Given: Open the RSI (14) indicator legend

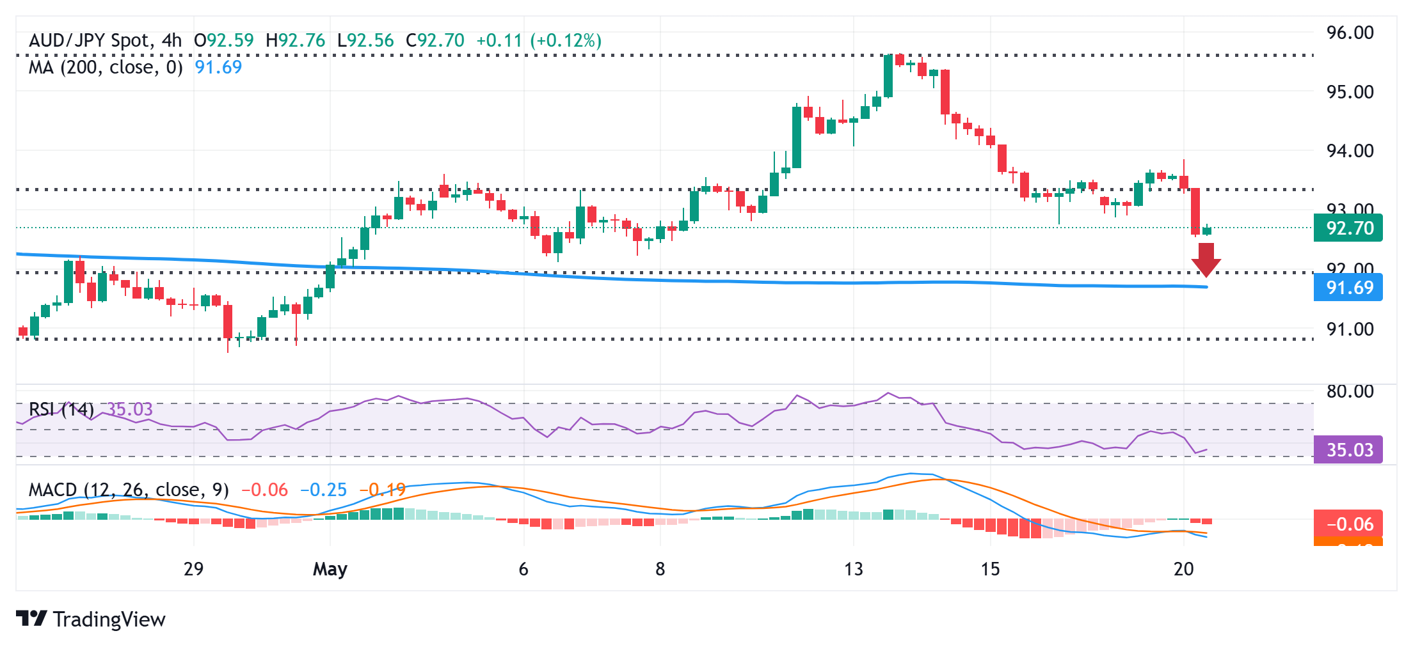Looking at the screenshot, I should pos(61,409).
